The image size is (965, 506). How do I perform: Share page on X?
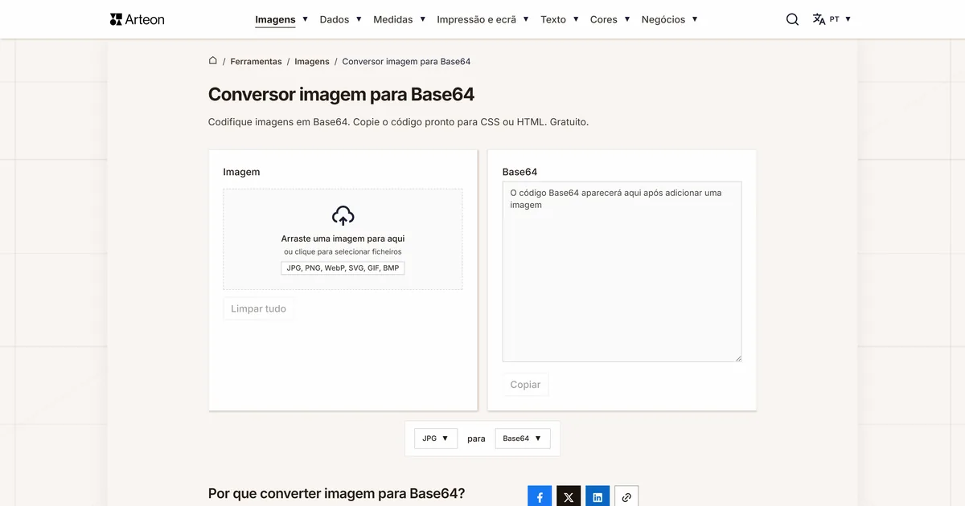point(569,497)
